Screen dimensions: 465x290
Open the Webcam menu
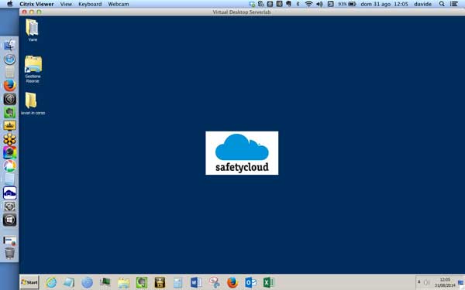point(119,4)
